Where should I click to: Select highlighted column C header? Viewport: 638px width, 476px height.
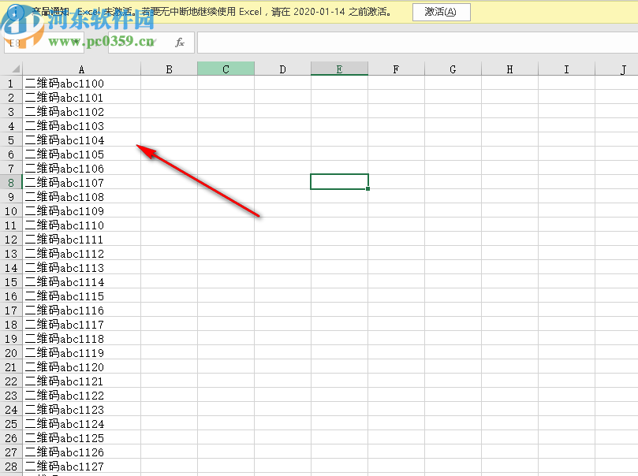pyautogui.click(x=226, y=69)
